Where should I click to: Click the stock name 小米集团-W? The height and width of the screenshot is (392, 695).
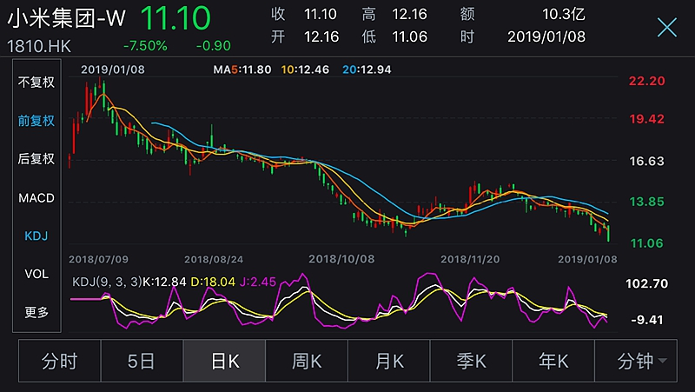67,19
